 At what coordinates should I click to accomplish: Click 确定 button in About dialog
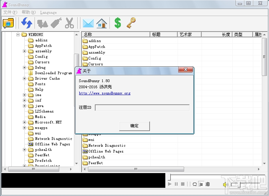coord(134,126)
